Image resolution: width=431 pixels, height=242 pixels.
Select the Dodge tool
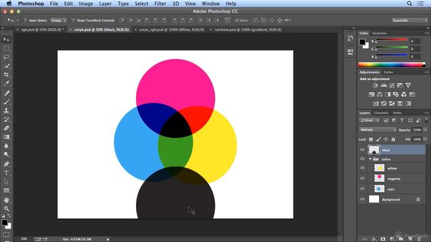[6, 155]
